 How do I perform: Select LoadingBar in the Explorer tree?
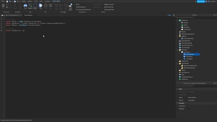189,59
